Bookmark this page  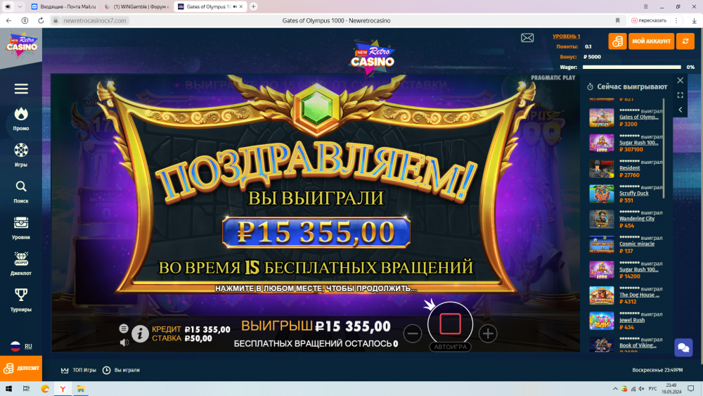[x=617, y=20]
